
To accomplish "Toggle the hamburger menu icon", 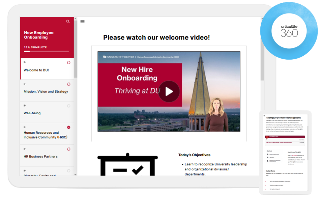I will (82, 22).
